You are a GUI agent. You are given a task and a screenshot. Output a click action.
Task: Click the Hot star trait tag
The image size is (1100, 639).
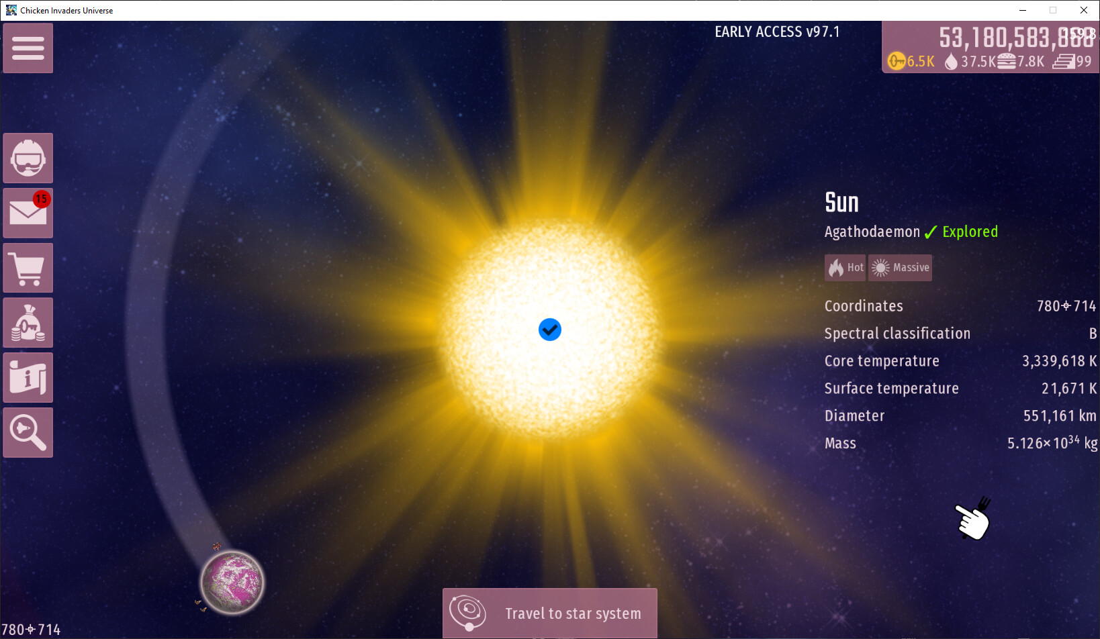pyautogui.click(x=845, y=268)
